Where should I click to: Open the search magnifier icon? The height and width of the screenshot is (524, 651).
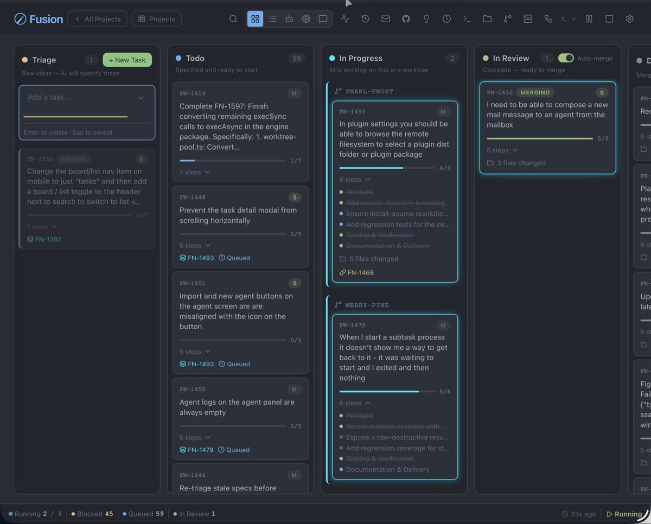click(233, 19)
